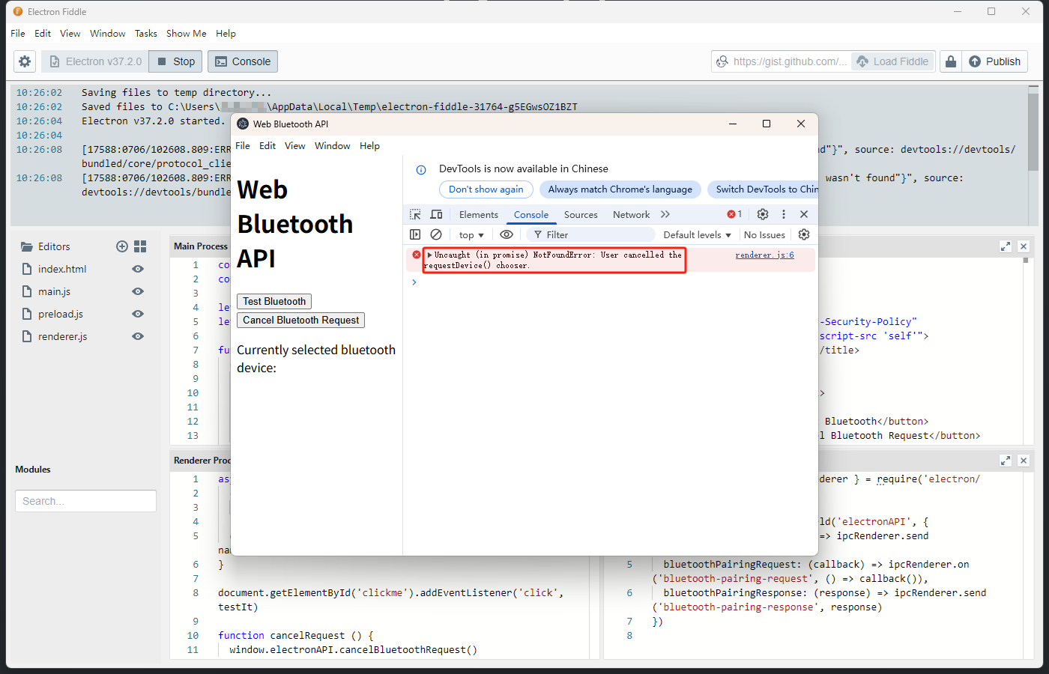Click the No Issues indicator
This screenshot has height=674, width=1049.
coord(764,234)
